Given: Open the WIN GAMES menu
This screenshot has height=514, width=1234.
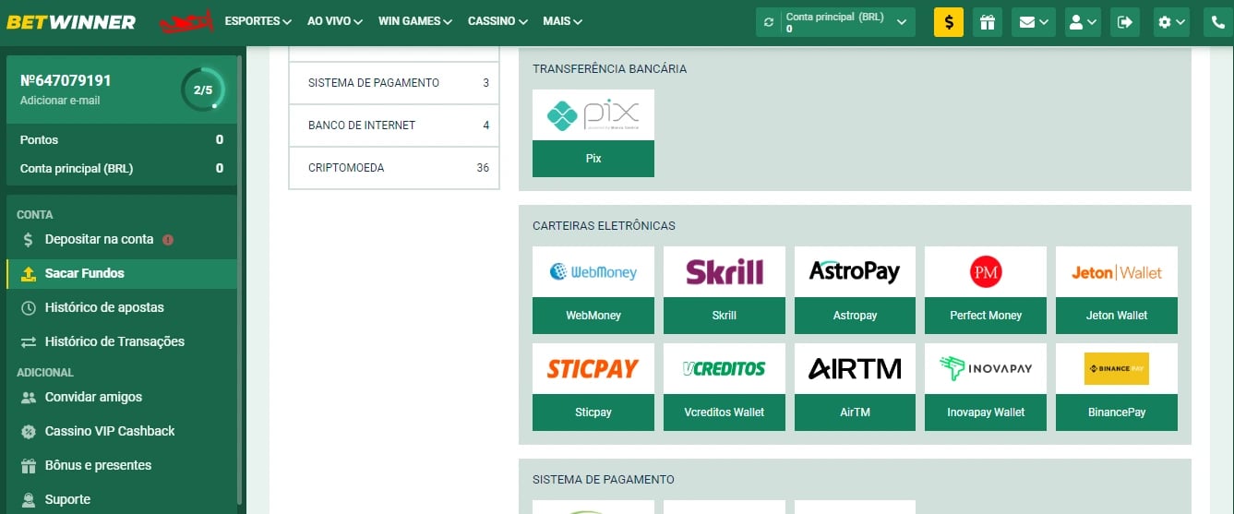Looking at the screenshot, I should 415,21.
